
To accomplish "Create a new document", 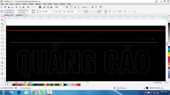I will click(x=2, y=7).
